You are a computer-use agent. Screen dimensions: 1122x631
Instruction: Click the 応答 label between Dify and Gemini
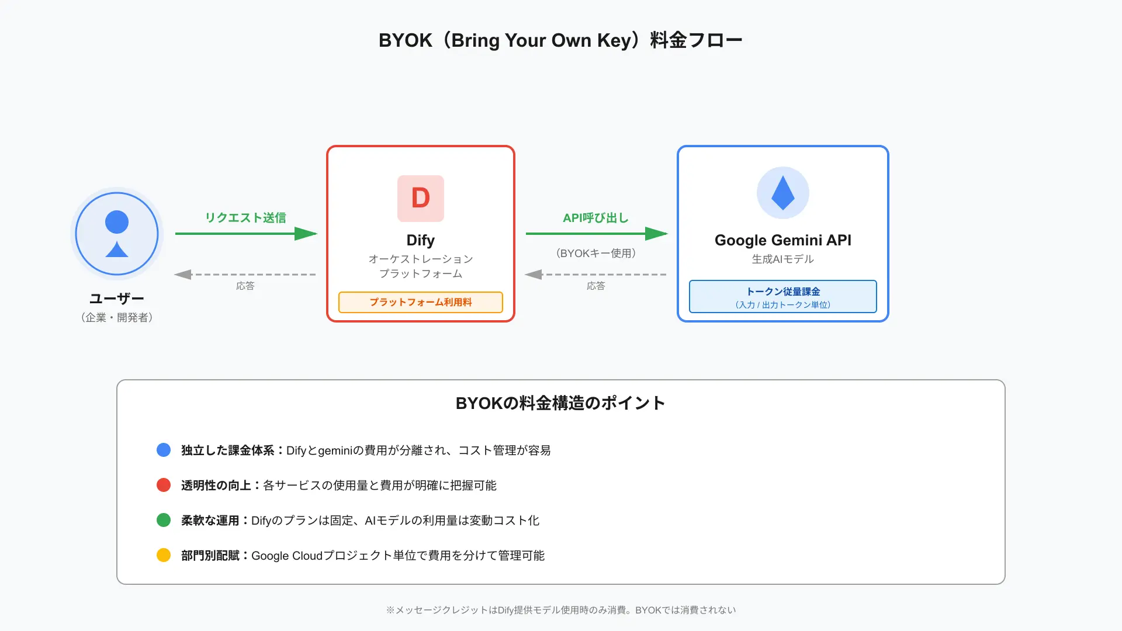coord(596,286)
